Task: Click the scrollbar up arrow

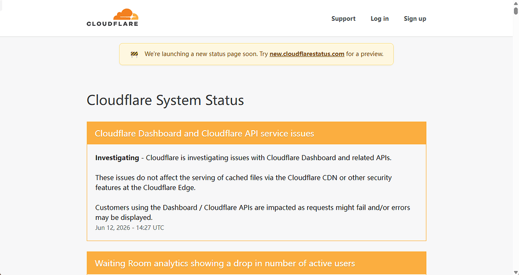Action: tap(515, 3)
